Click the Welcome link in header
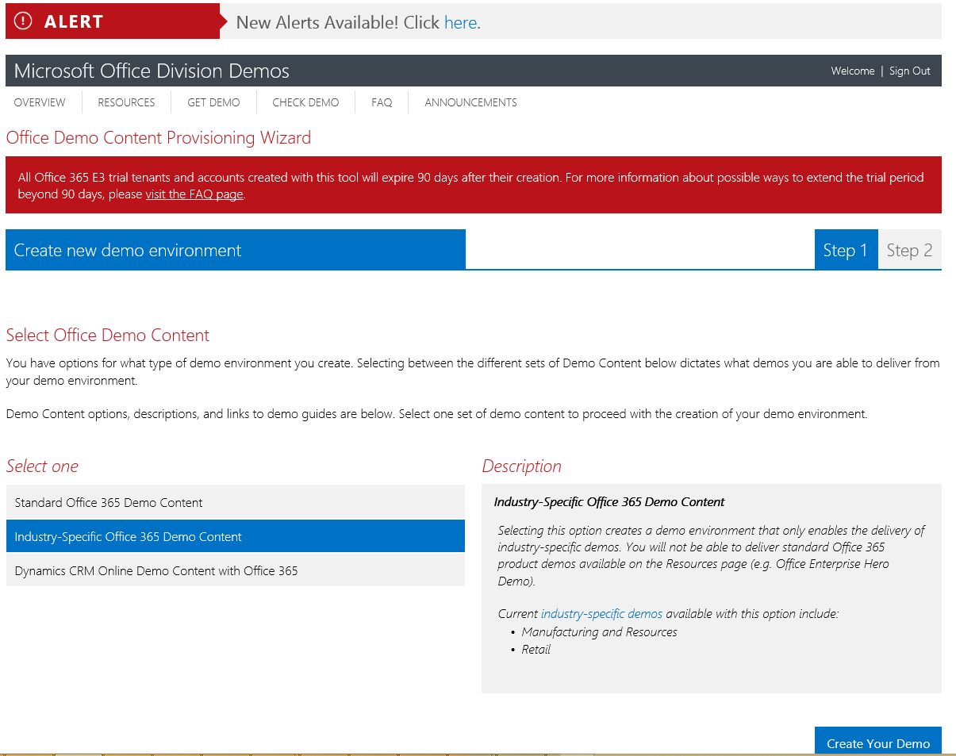The width and height of the screenshot is (956, 756). point(852,71)
